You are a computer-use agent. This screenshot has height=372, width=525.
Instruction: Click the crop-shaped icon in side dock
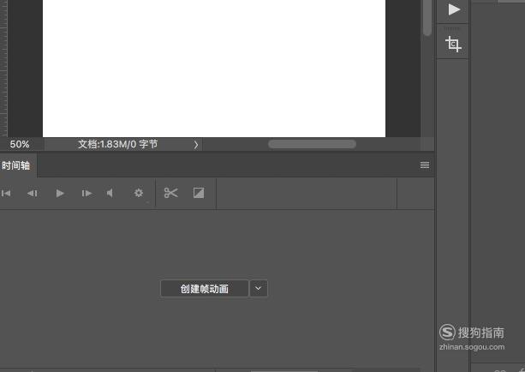point(453,44)
